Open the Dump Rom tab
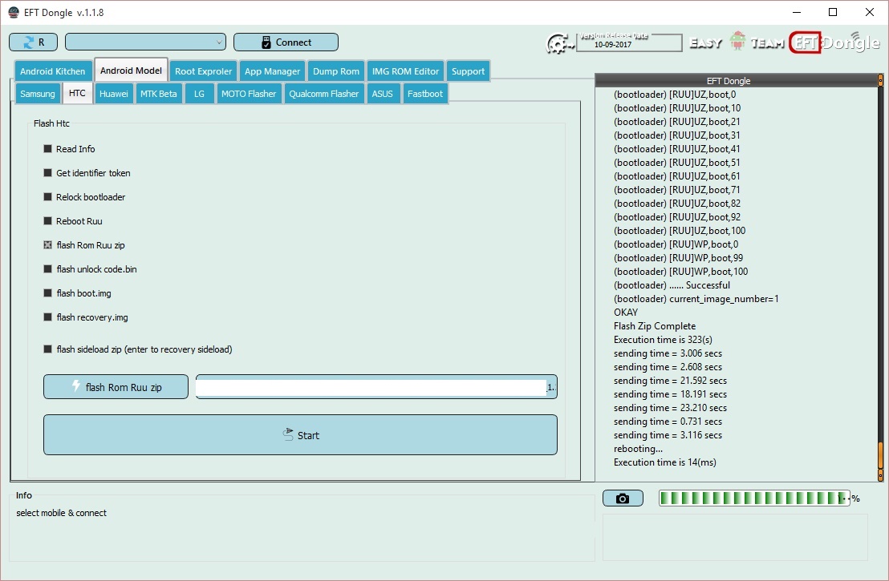 (336, 71)
